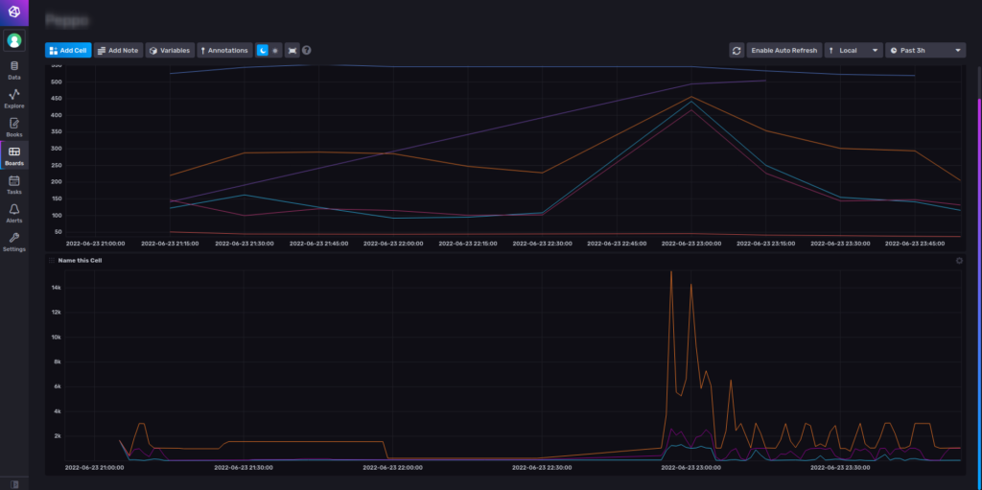Image resolution: width=982 pixels, height=490 pixels.
Task: Click the 'Name this Cell' title
Action: 81,260
